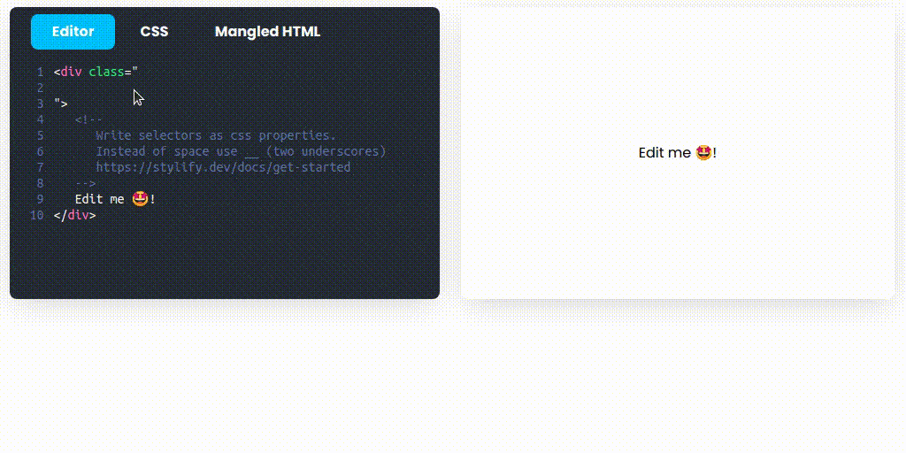Click the "Write selectors as css properties" comment line
The image size is (906, 453).
pyautogui.click(x=216, y=135)
